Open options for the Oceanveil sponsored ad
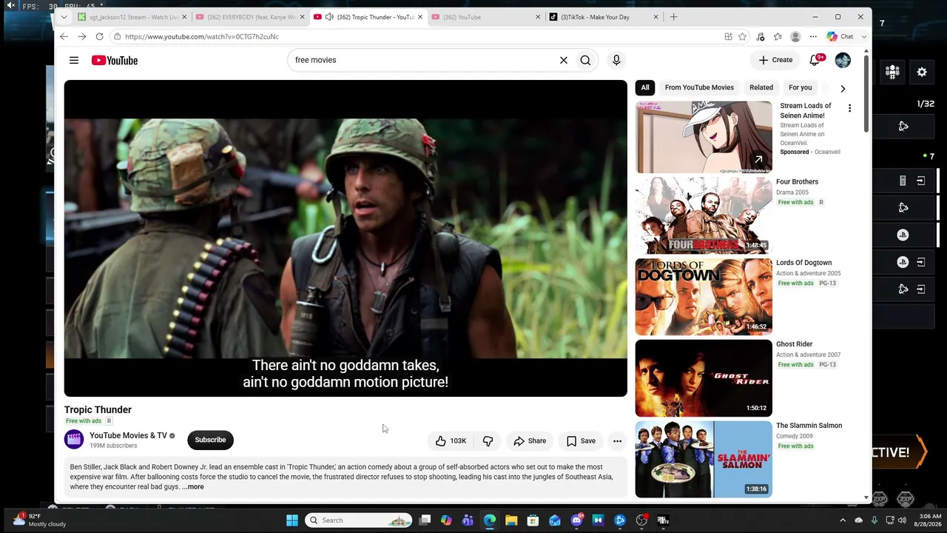This screenshot has height=533, width=947. (849, 108)
